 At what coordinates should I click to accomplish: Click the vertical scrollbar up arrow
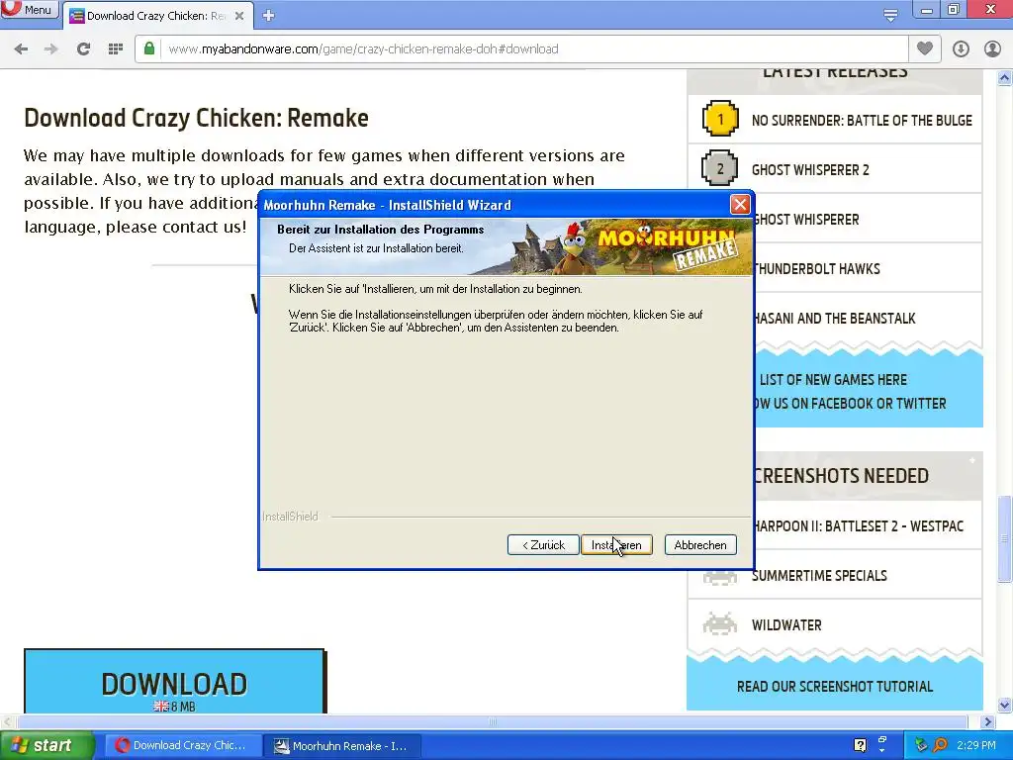click(x=1004, y=78)
